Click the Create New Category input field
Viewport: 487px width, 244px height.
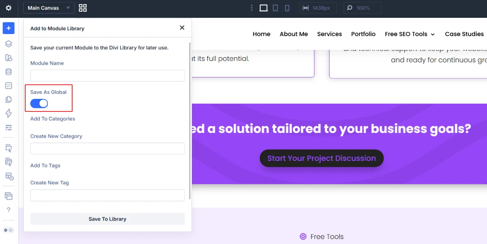coord(108,148)
